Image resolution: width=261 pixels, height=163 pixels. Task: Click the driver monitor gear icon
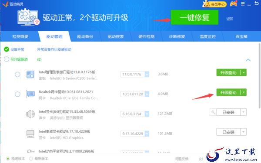(x=28, y=17)
